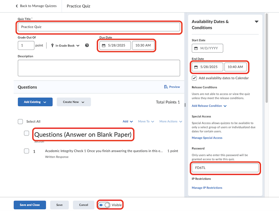Collapse the Availability Dates & Conditions panel
Screen dimensions: 279x211
click(x=257, y=22)
